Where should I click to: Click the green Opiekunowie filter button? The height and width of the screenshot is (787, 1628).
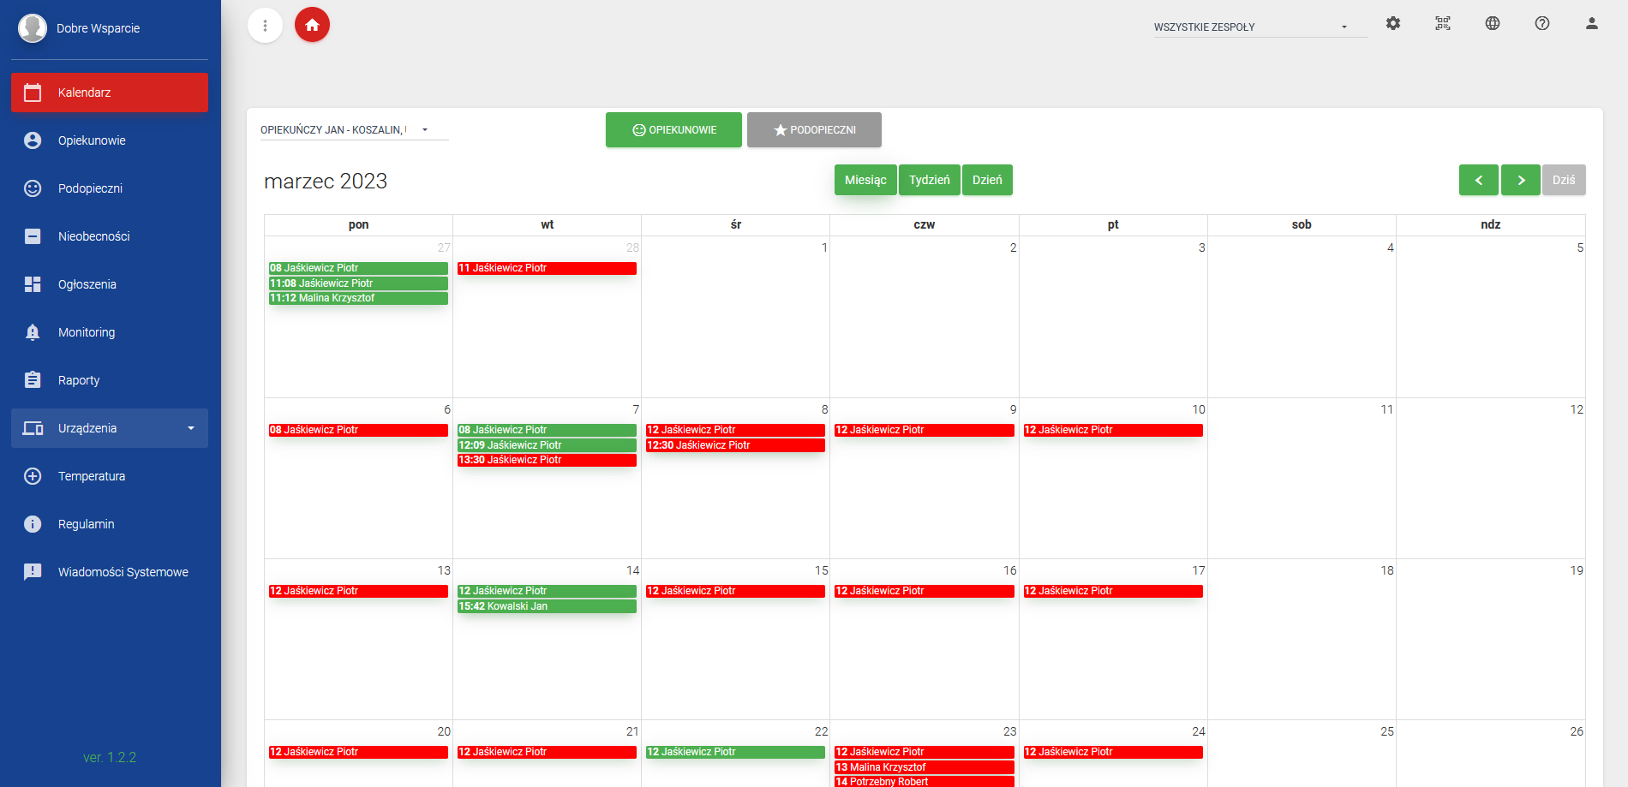tap(673, 130)
